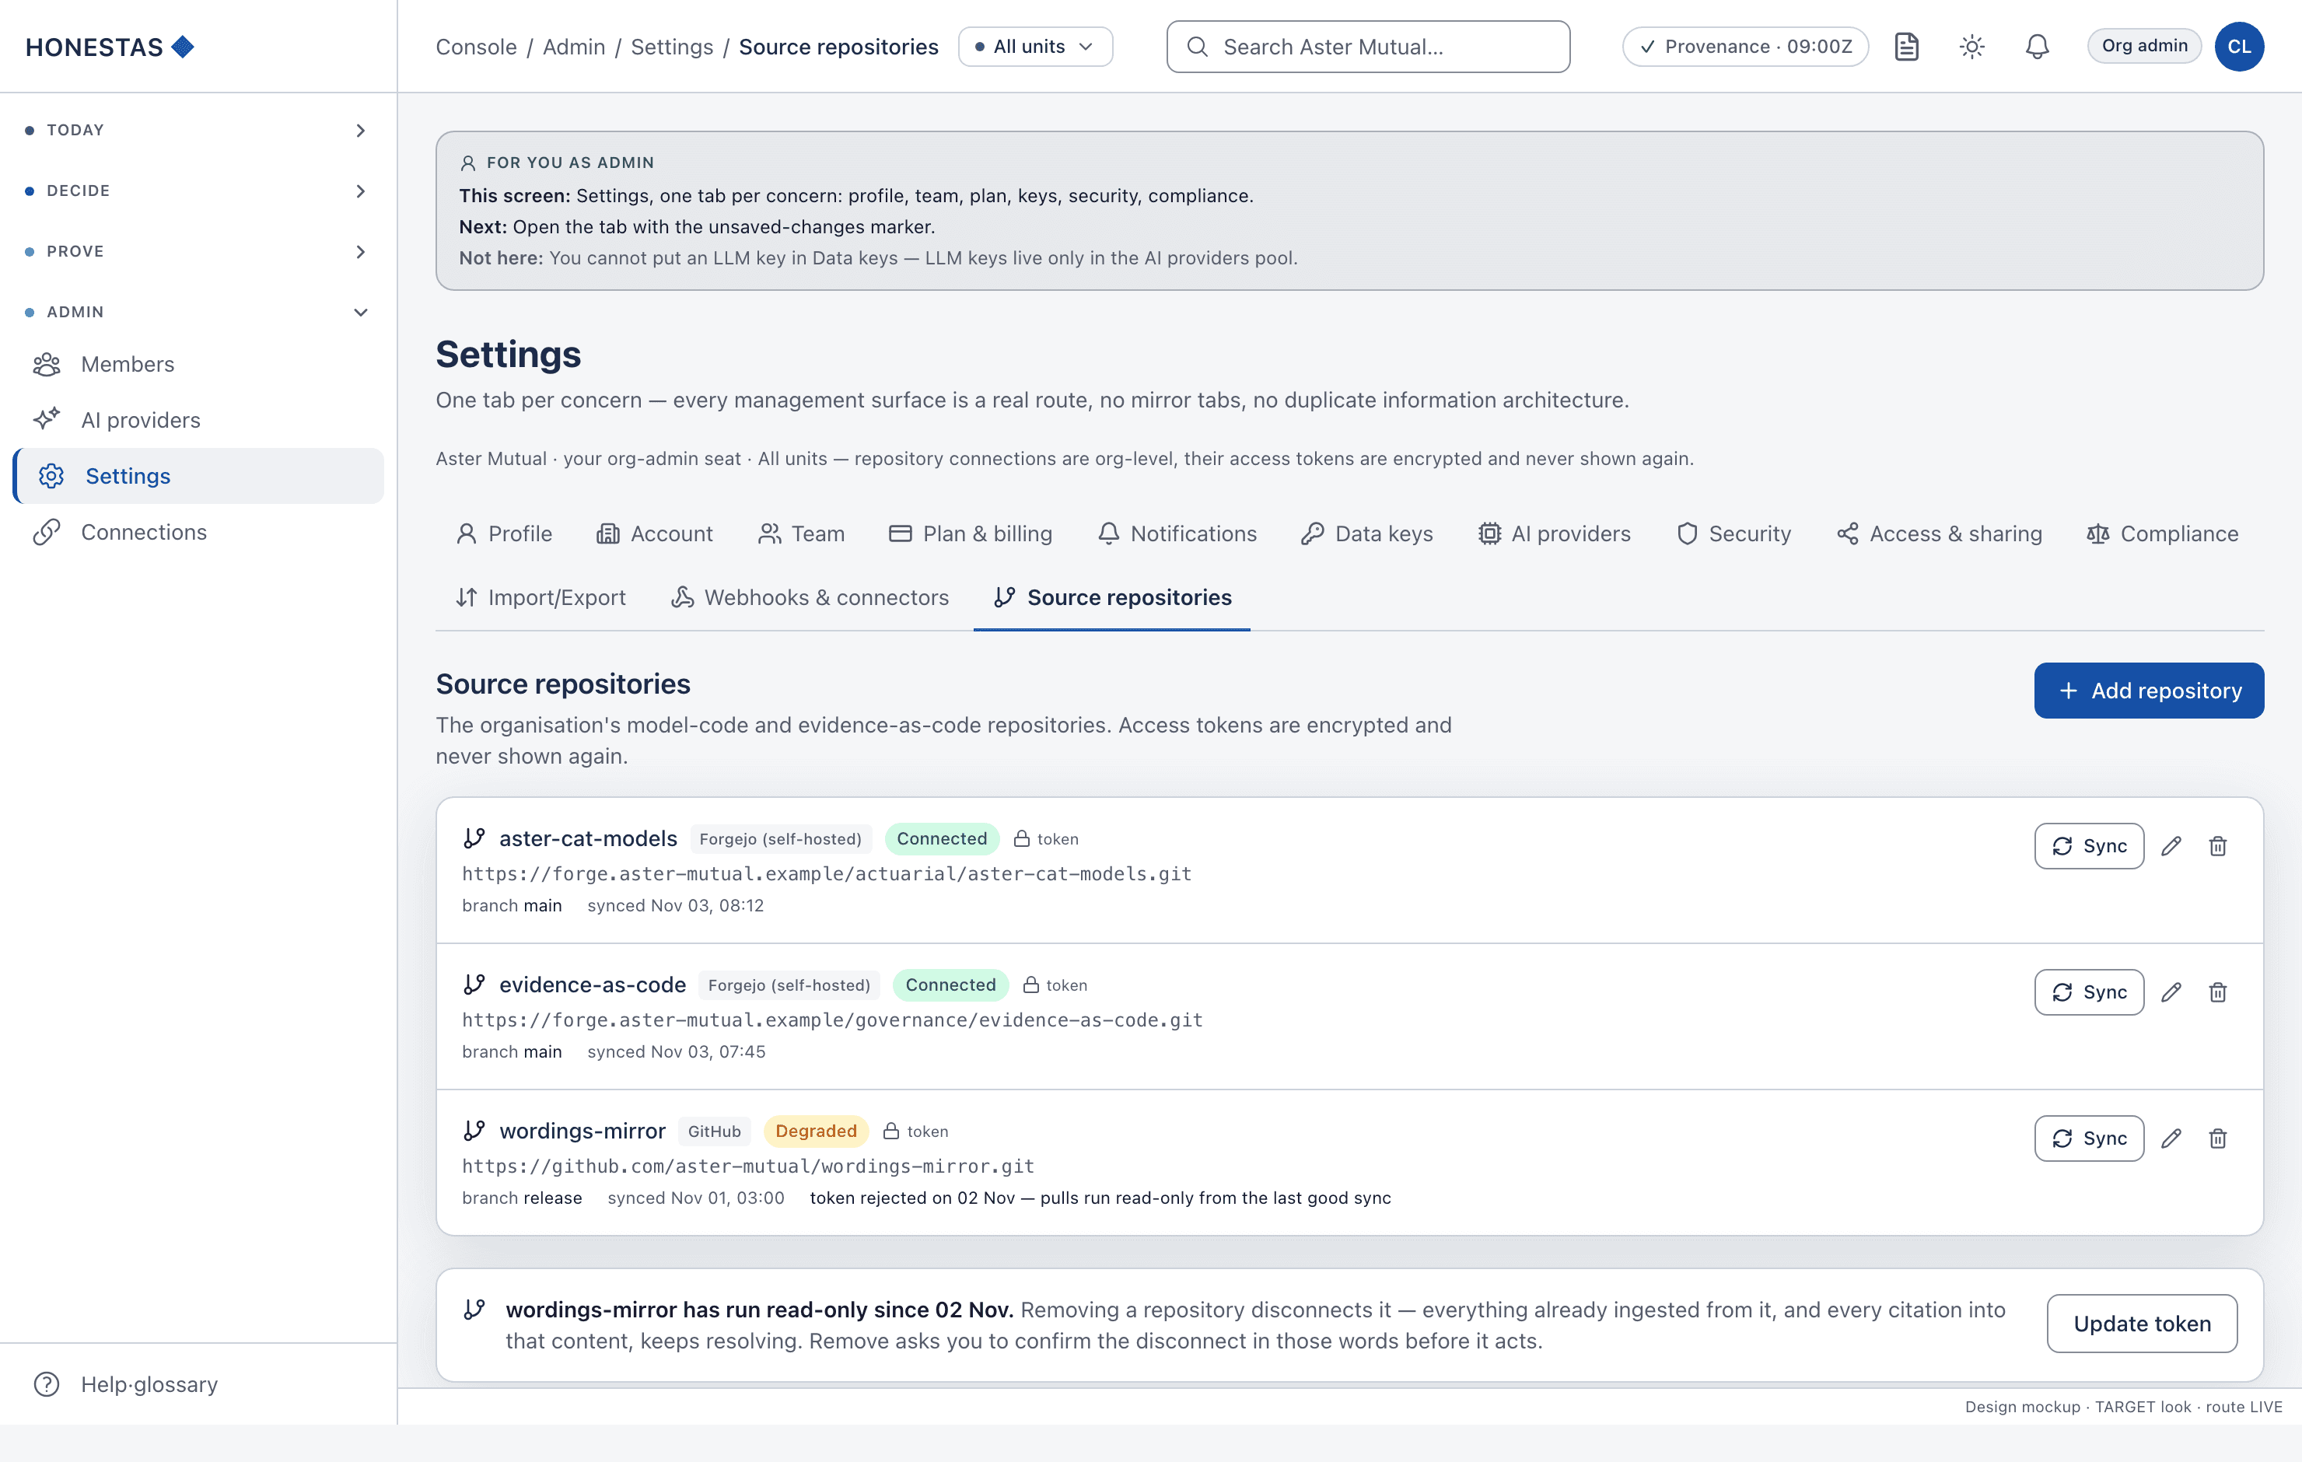Expand the PROVE sidebar section

coord(198,251)
